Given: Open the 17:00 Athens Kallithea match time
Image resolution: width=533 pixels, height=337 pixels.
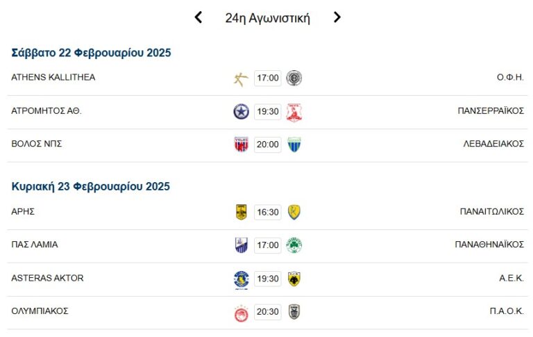Looking at the screenshot, I should coord(267,79).
